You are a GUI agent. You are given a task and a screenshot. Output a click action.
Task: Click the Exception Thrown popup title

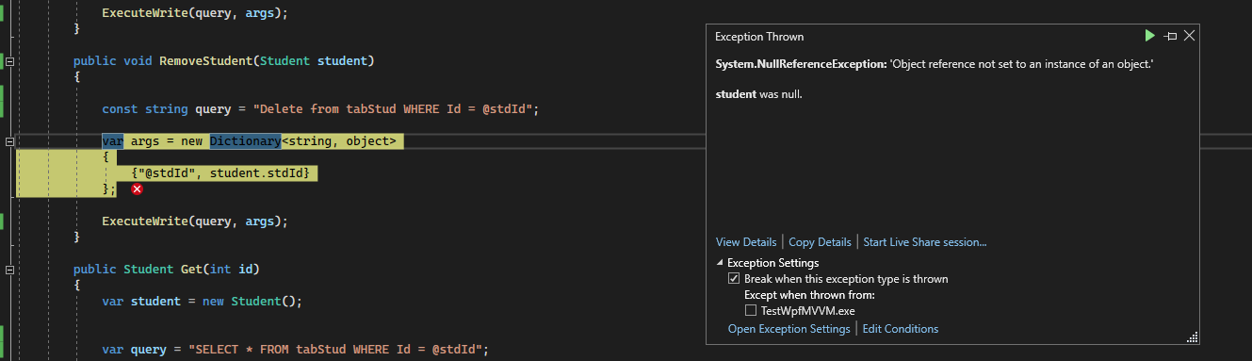759,37
